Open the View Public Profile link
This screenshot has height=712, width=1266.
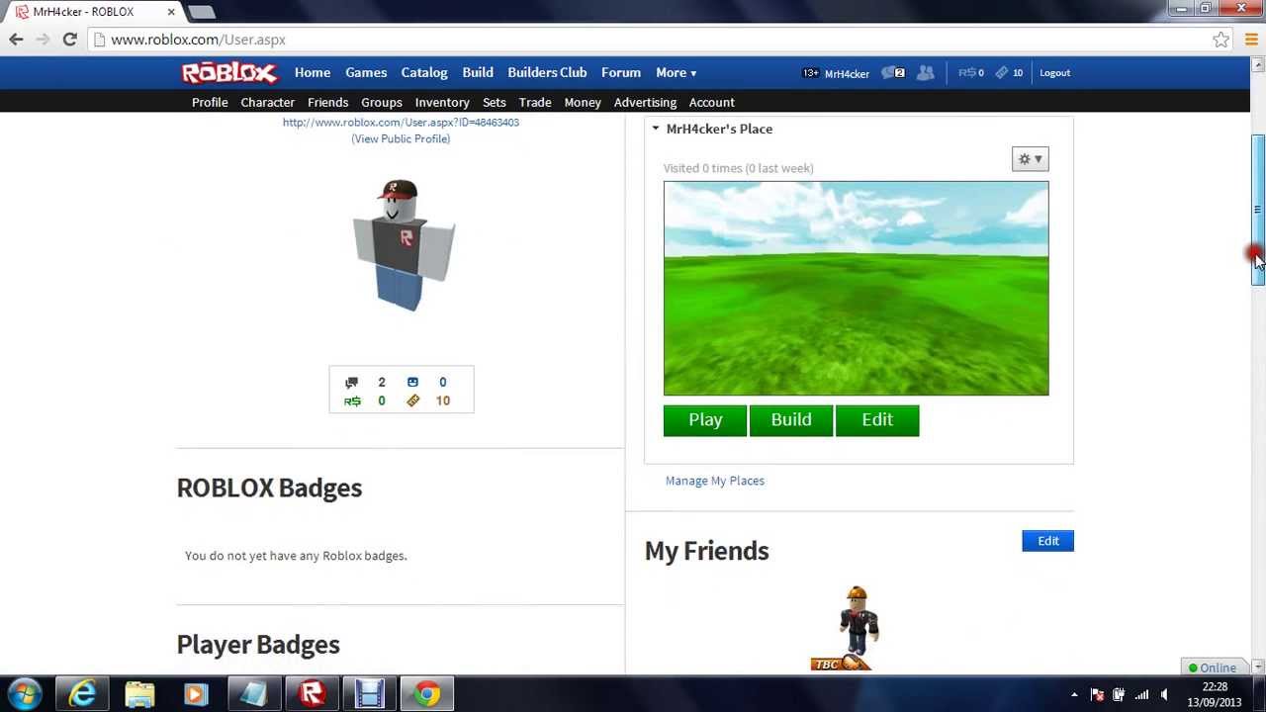pos(401,139)
